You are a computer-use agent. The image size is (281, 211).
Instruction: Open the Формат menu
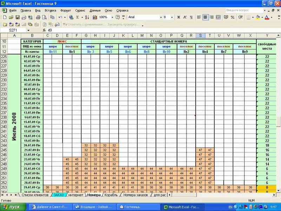click(x=65, y=10)
